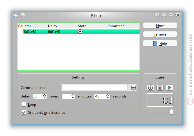Increase the minutes delay value
Image resolution: width=194 pixels, height=136 pixels.
tap(73, 95)
